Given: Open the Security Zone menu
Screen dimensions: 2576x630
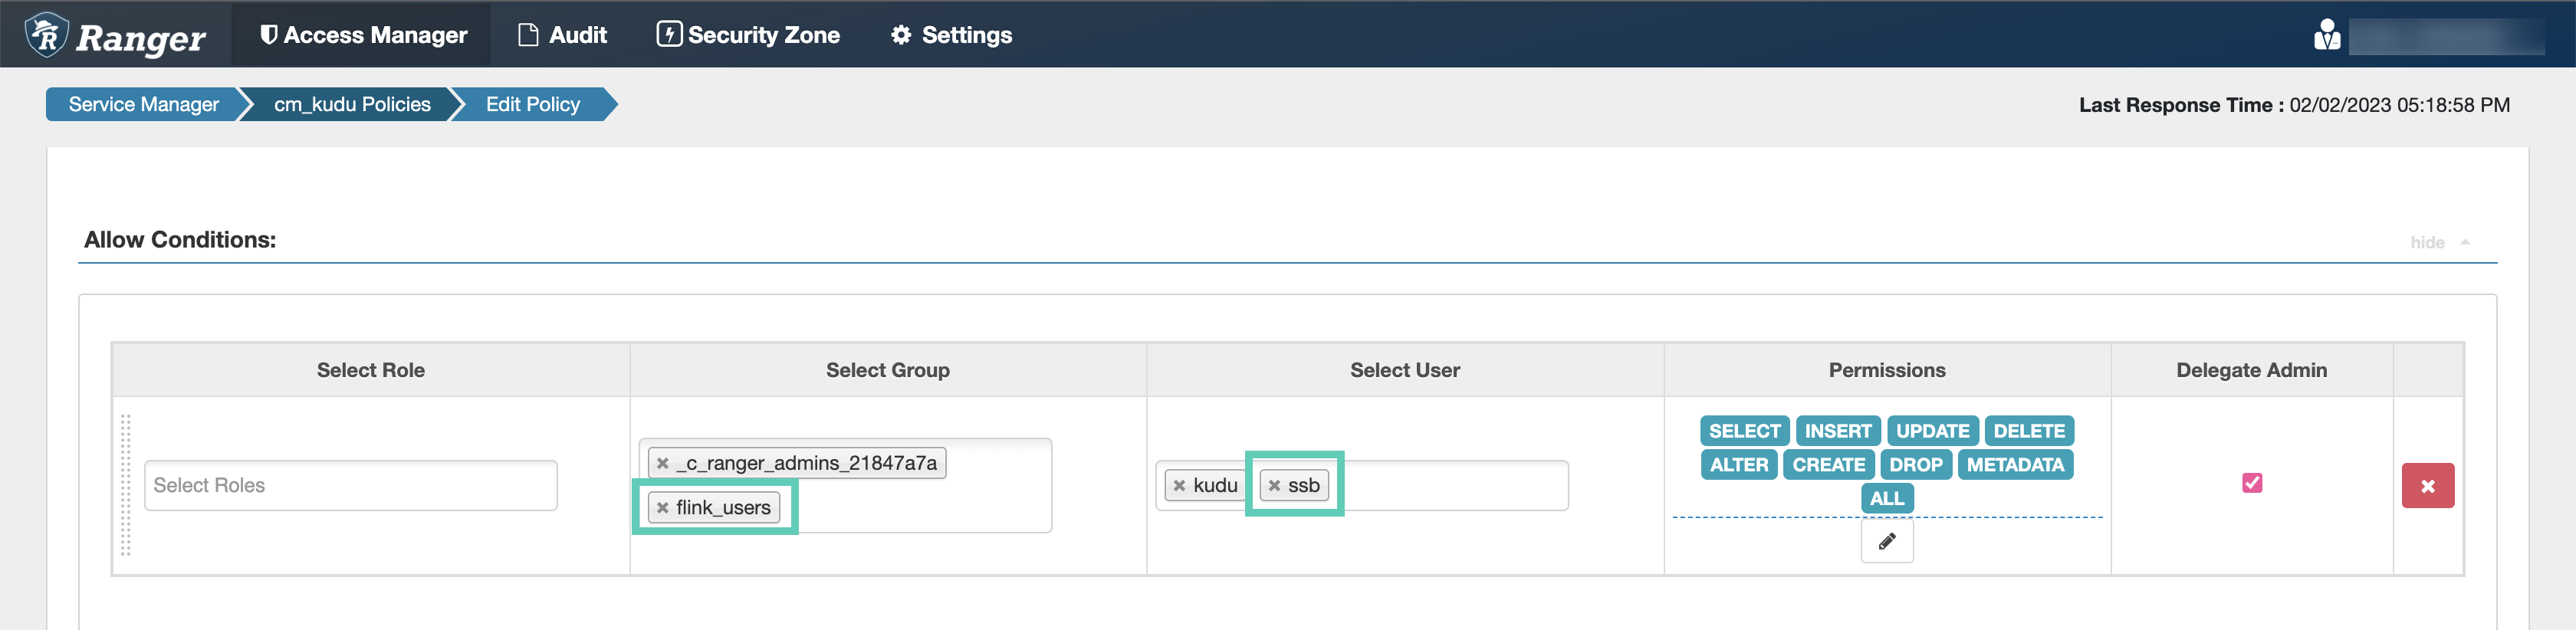Looking at the screenshot, I should point(748,35).
